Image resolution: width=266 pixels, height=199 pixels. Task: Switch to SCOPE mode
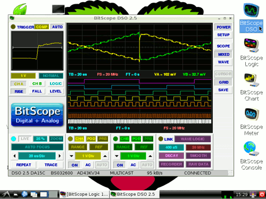point(223,46)
